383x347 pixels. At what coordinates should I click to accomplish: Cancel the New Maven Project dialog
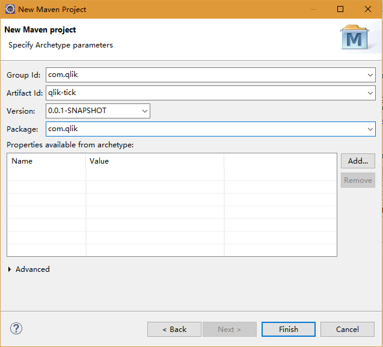pos(348,330)
